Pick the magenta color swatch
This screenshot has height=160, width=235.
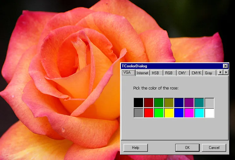click(x=189, y=113)
